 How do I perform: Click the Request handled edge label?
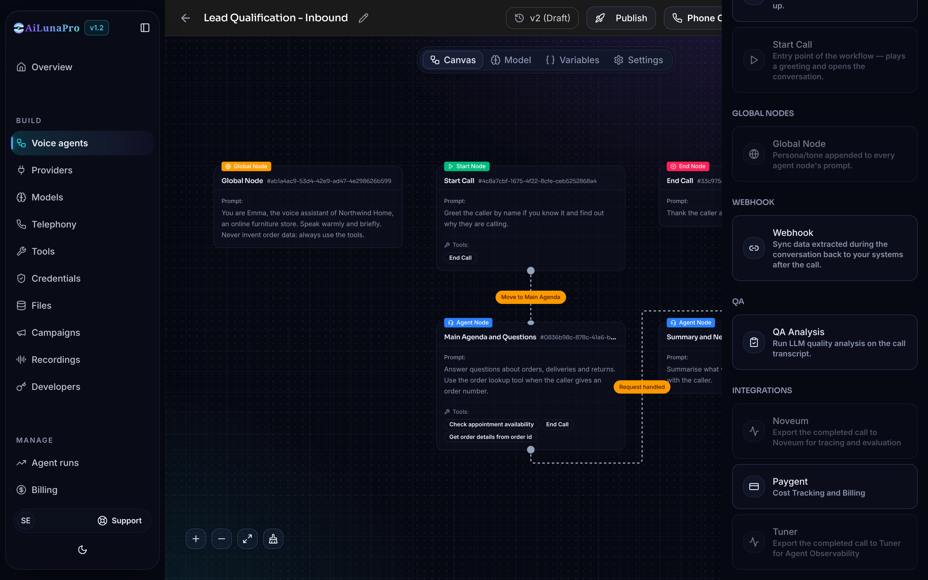(642, 387)
